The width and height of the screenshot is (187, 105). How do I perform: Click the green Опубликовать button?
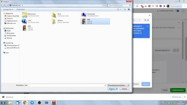178,90
